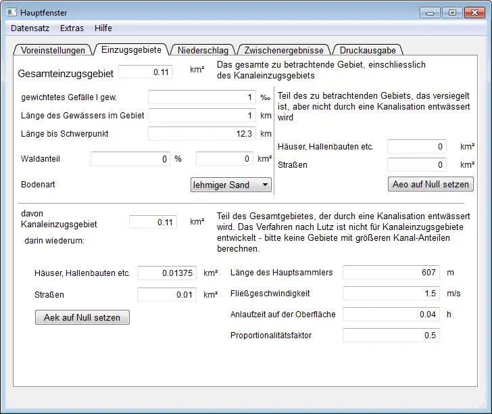
Task: Click the Waldanteil km² field
Action: [224, 158]
